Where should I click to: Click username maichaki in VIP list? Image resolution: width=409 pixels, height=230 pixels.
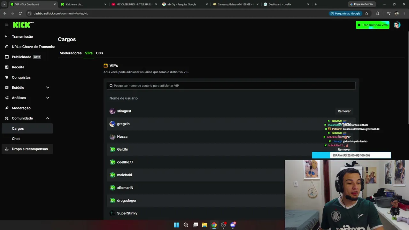(x=124, y=175)
